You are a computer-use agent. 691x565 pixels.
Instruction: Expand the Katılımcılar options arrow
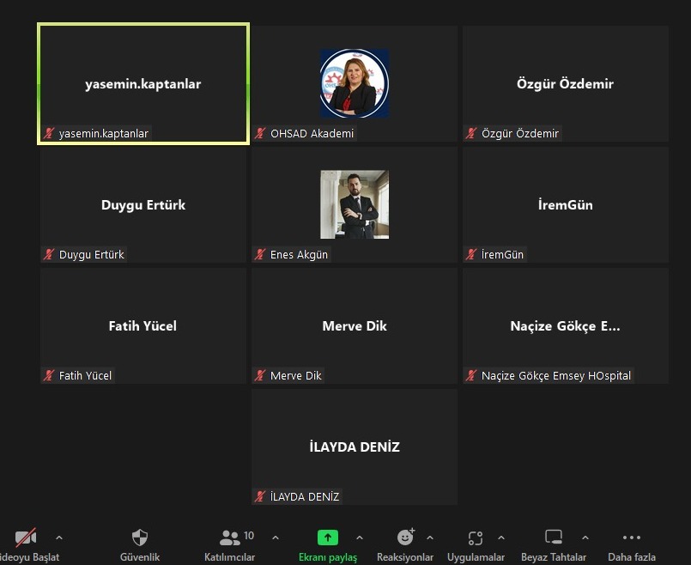coord(276,538)
